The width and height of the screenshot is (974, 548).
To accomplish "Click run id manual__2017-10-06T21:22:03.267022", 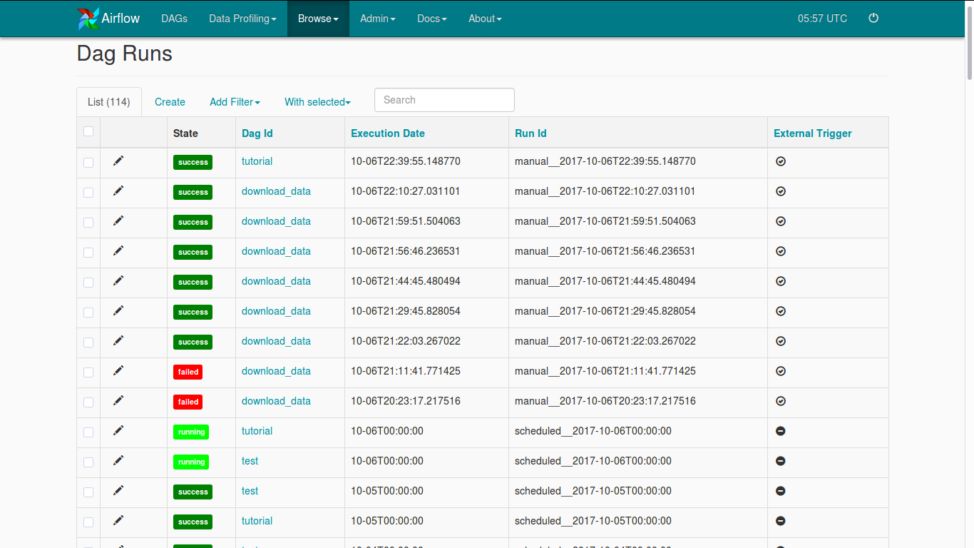I will coord(605,341).
